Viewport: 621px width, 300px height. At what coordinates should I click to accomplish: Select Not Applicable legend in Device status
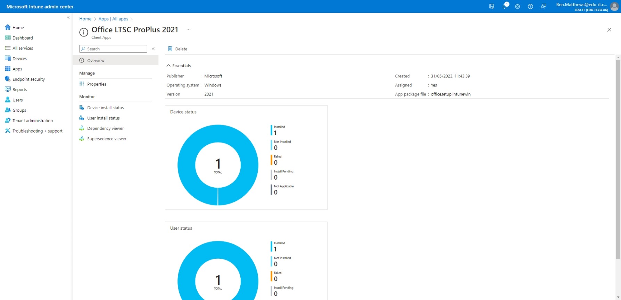[282, 190]
